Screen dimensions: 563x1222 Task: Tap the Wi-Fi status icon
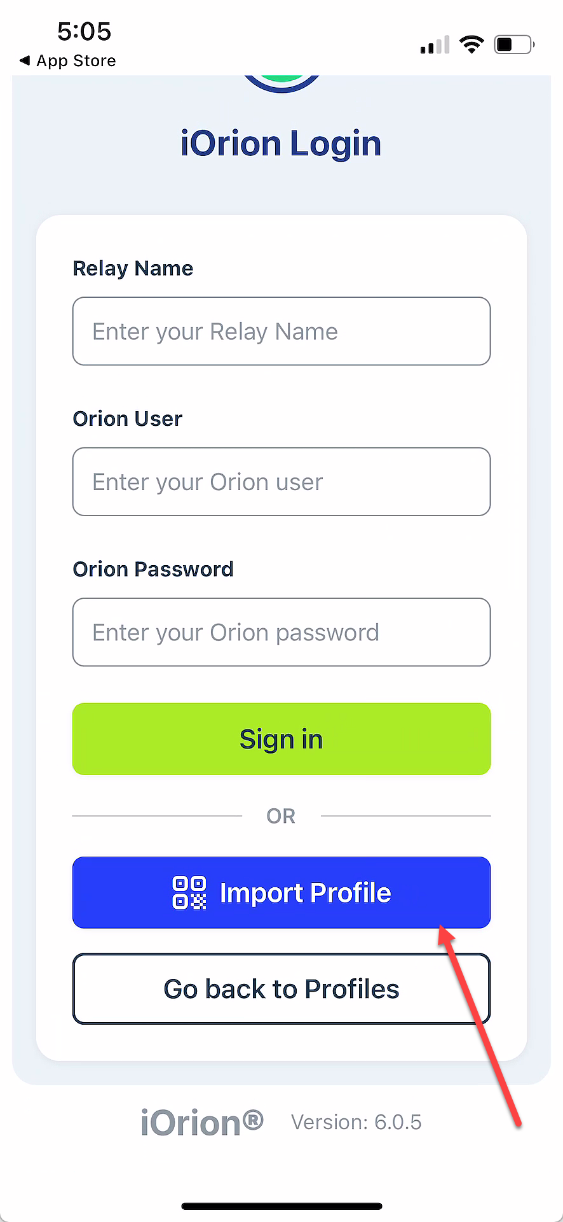pyautogui.click(x=471, y=44)
